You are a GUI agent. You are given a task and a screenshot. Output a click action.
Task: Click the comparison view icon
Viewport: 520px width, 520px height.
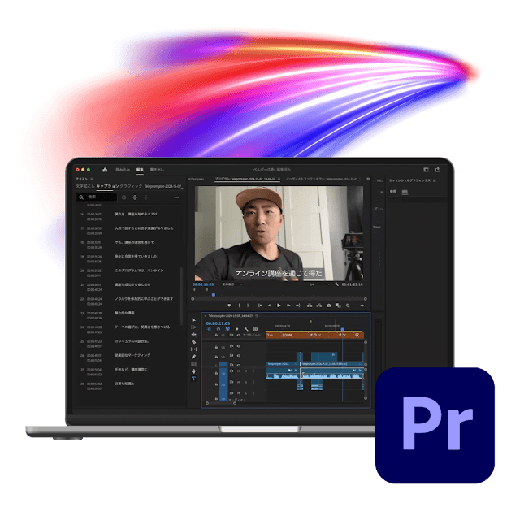coord(338,305)
